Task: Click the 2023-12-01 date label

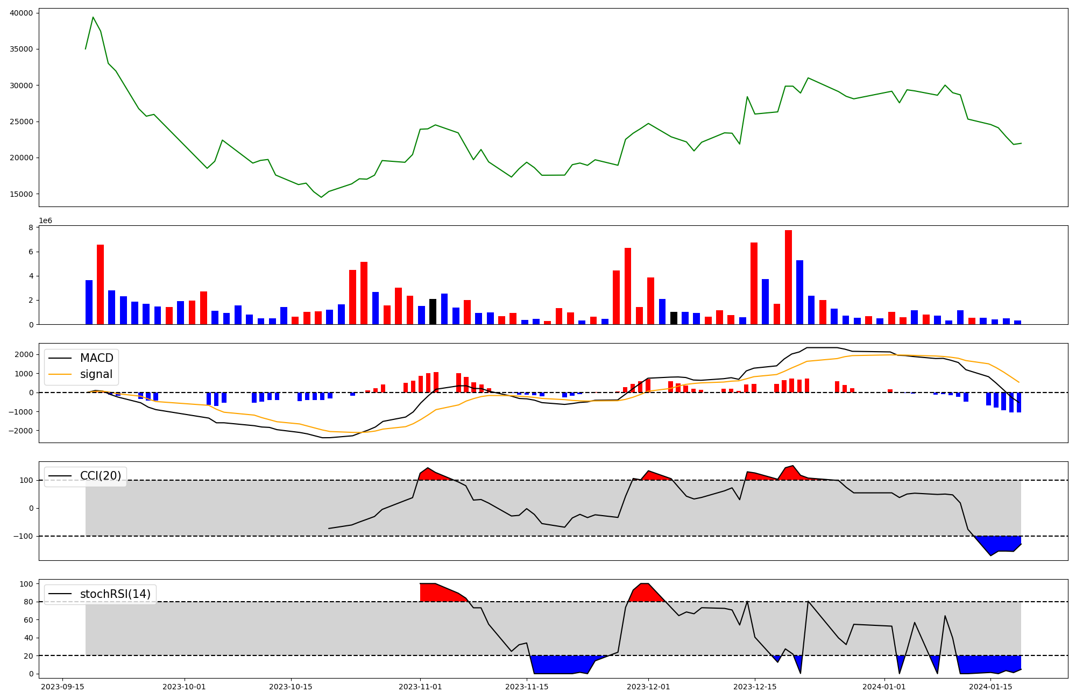Action: tap(648, 687)
